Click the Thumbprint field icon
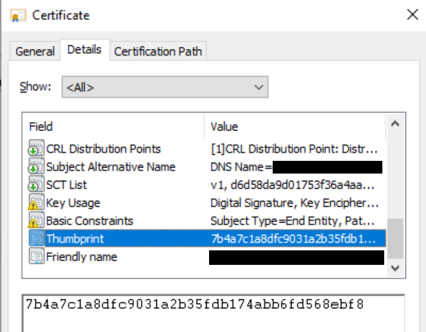Viewport: 426px width, 332px height. [36, 238]
